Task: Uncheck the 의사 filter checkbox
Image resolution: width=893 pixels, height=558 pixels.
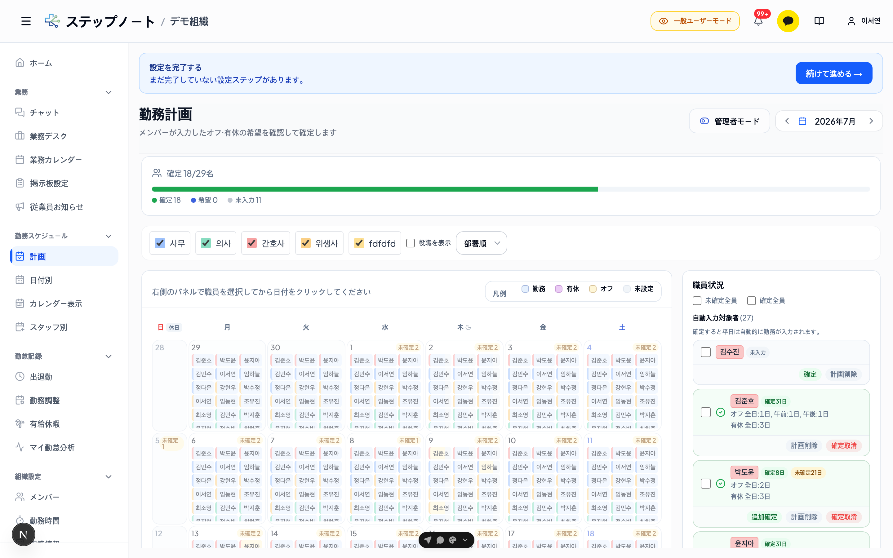Action: pyautogui.click(x=206, y=243)
